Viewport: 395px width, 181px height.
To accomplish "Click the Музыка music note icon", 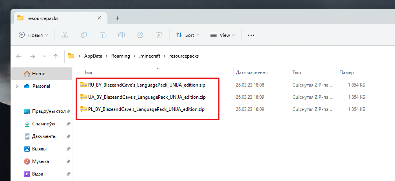I will (x=27, y=161).
